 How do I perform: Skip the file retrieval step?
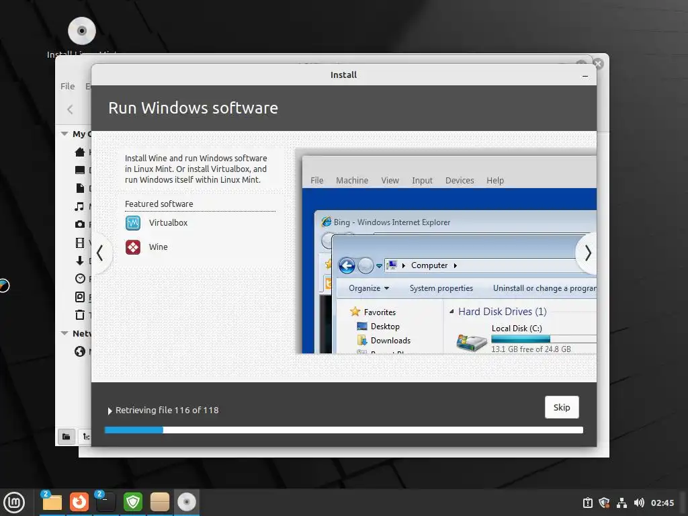coord(562,407)
